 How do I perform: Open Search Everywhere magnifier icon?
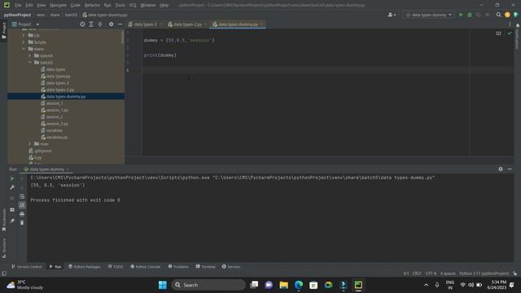tap(498, 15)
